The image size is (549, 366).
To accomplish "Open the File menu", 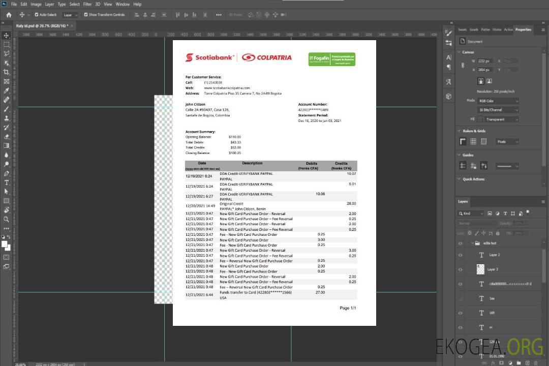I will pos(14,4).
